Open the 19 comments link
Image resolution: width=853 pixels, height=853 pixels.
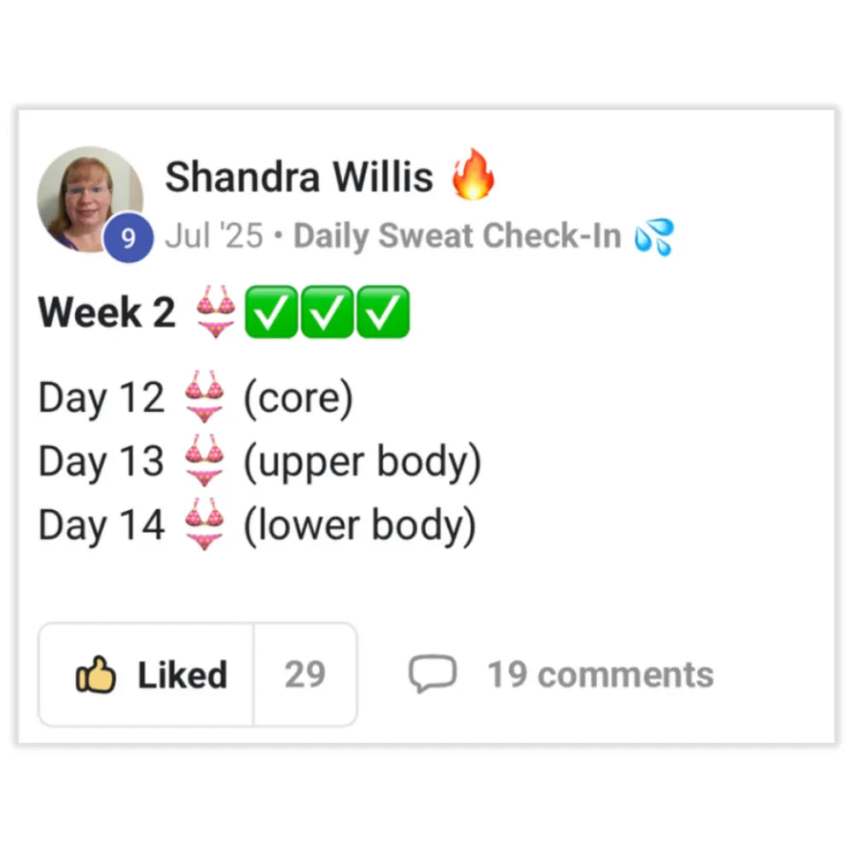tap(601, 675)
